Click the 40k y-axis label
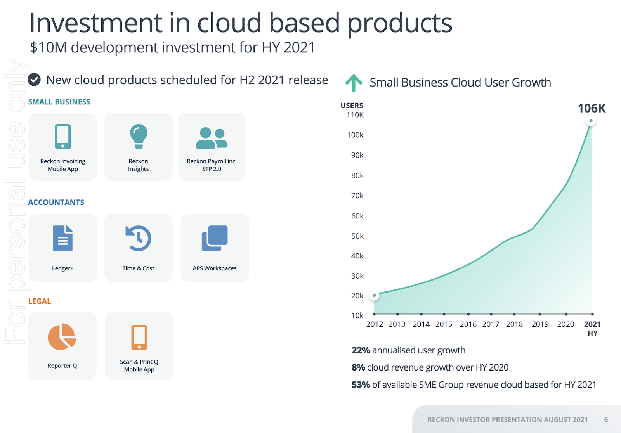621x433 pixels. pyautogui.click(x=357, y=256)
